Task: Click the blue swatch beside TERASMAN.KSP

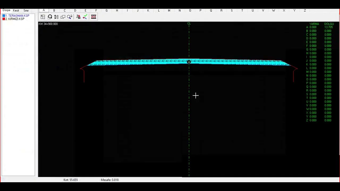Action: click(x=4, y=16)
